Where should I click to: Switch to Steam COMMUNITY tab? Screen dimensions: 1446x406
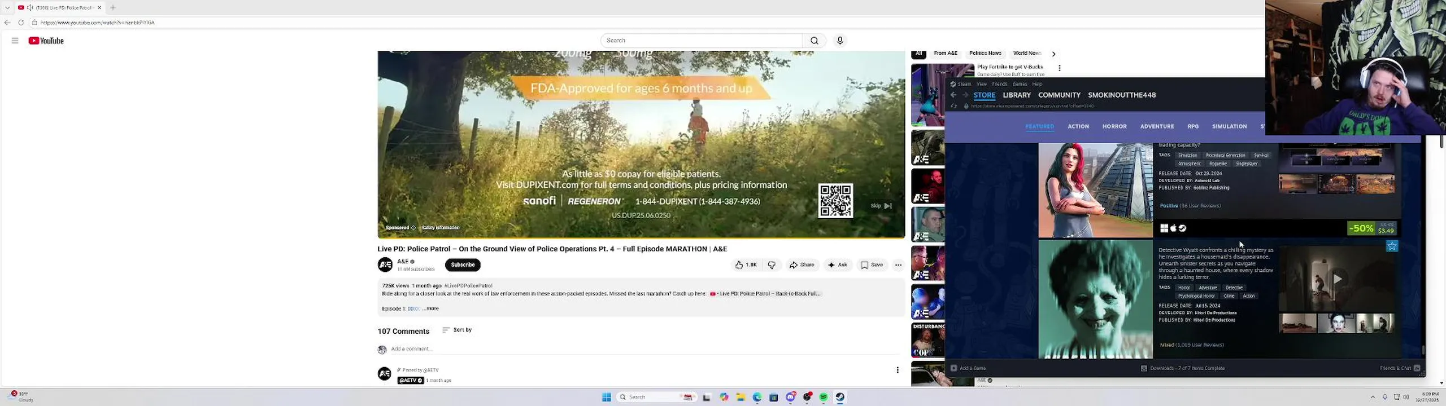[x=1059, y=95]
